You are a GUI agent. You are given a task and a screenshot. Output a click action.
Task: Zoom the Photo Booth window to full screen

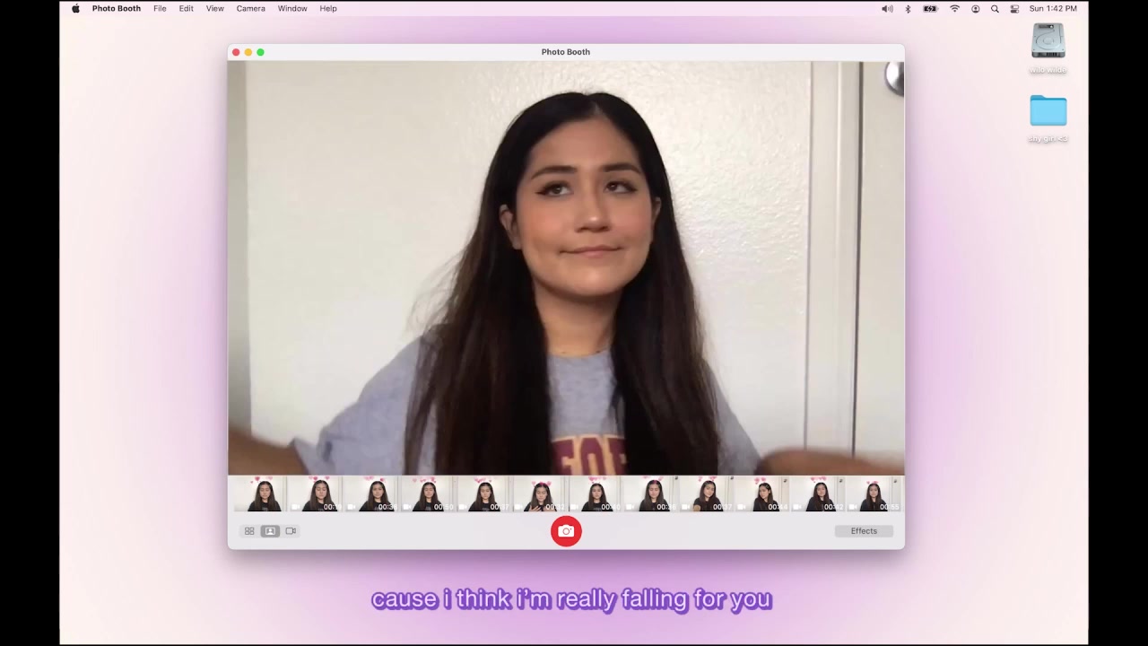click(x=261, y=52)
